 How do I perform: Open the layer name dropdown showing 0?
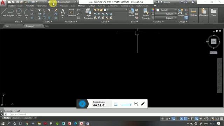coord(110,10)
